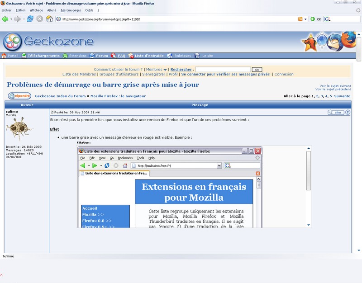Open the Groupes d'utilisateurs link
362x283 pixels.
point(119,74)
